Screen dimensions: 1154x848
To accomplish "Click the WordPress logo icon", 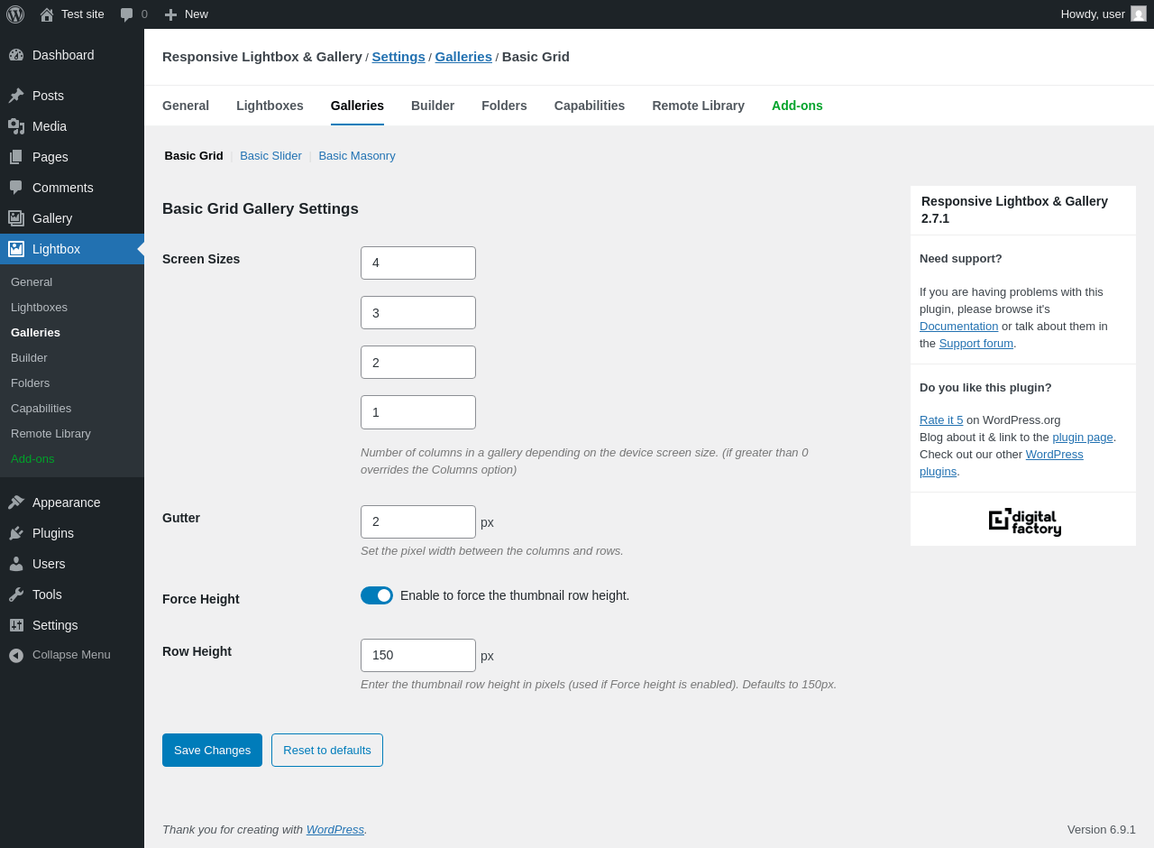I will pos(15,14).
